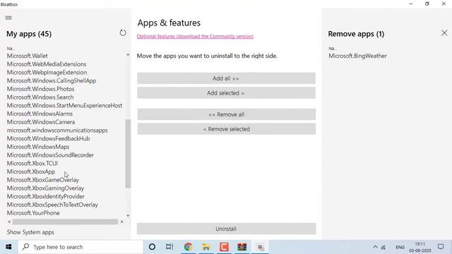
Task: Click the horizontal scrollbar thumb under apps list
Action: point(65,222)
